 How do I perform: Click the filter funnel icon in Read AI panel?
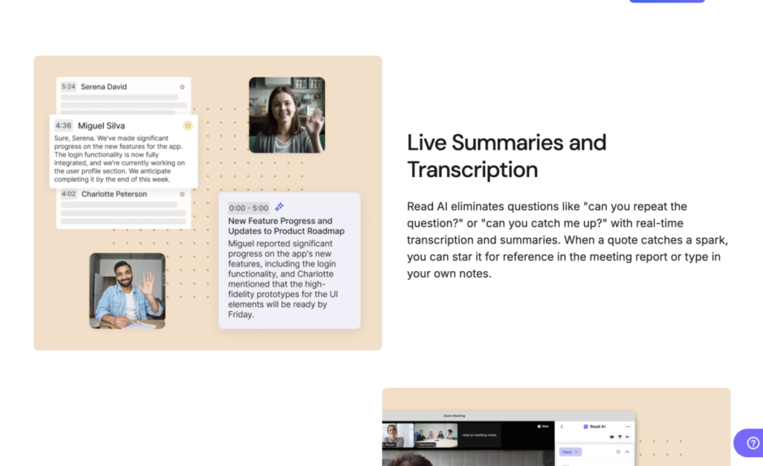click(x=619, y=436)
